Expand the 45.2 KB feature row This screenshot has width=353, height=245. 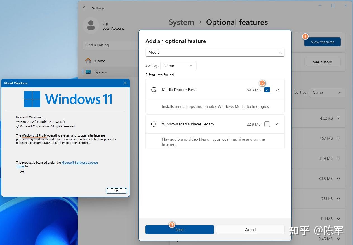(x=338, y=118)
